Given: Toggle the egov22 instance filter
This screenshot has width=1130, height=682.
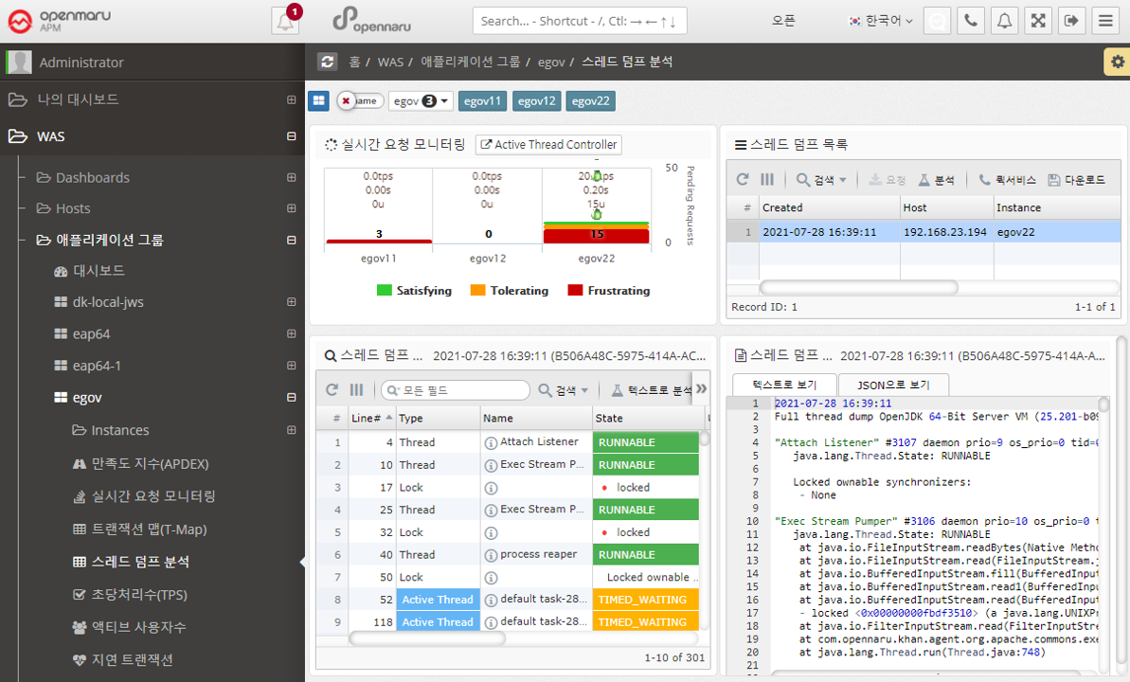Looking at the screenshot, I should 591,100.
